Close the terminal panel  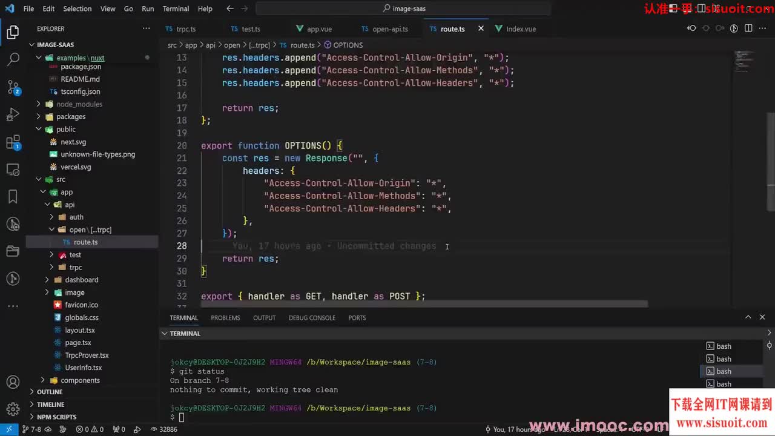pos(762,317)
